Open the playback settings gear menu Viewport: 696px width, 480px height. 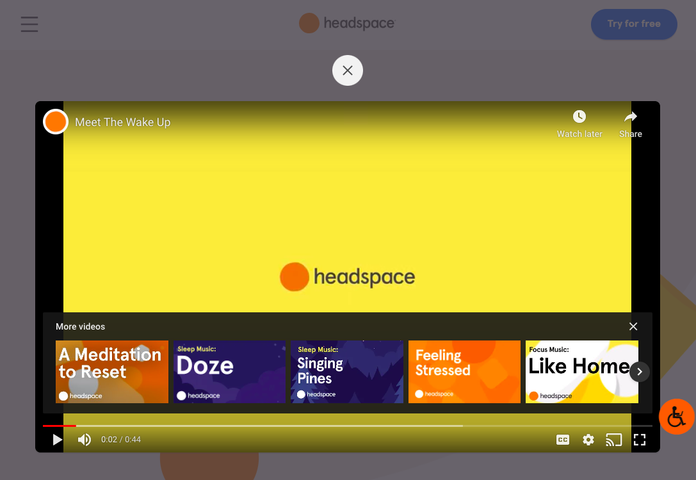(588, 440)
